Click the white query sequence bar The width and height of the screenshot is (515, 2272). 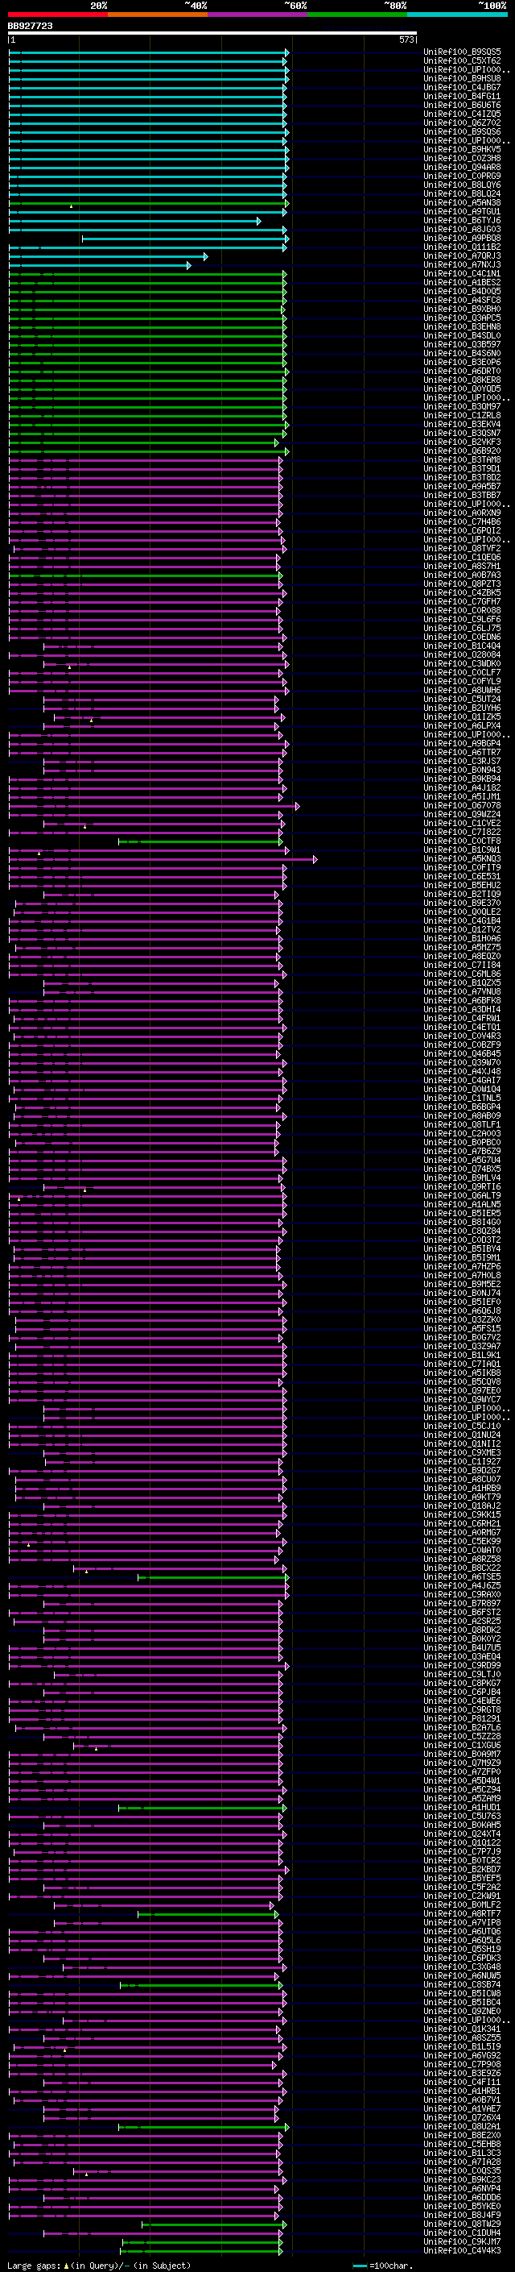click(212, 34)
